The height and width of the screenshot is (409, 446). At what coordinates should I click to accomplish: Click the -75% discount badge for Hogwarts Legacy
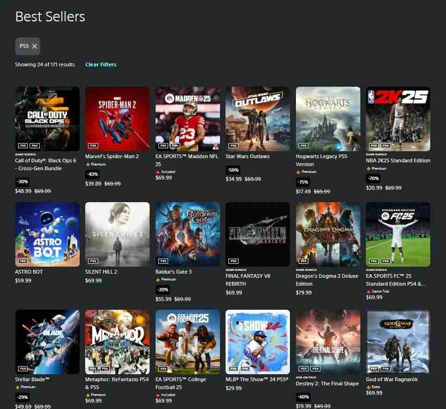(303, 182)
